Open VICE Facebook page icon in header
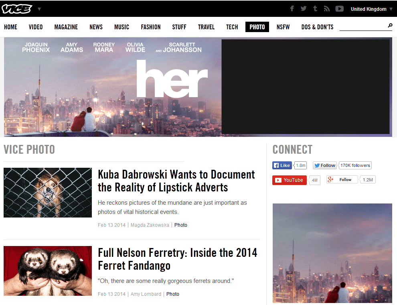 coord(292,8)
